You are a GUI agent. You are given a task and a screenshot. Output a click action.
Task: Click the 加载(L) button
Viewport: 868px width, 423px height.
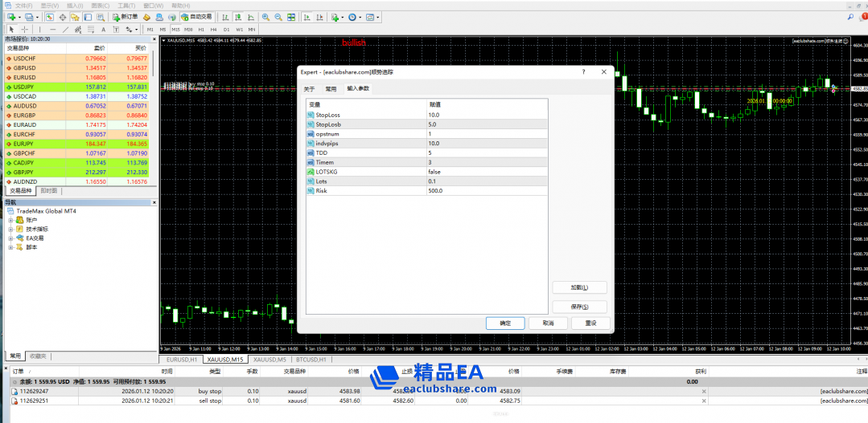pos(579,287)
